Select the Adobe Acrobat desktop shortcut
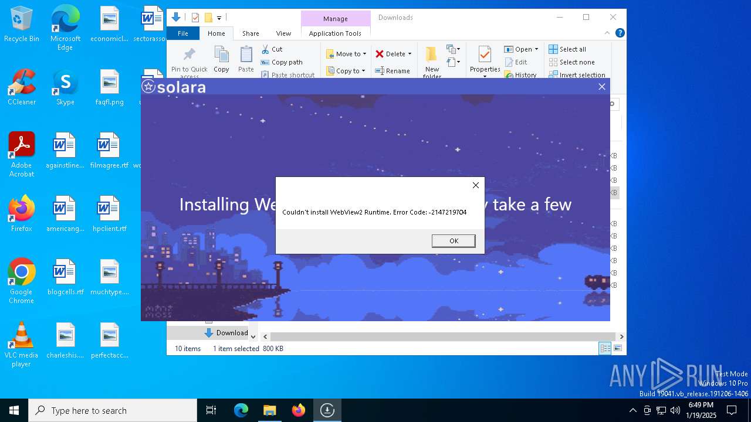 point(22,155)
